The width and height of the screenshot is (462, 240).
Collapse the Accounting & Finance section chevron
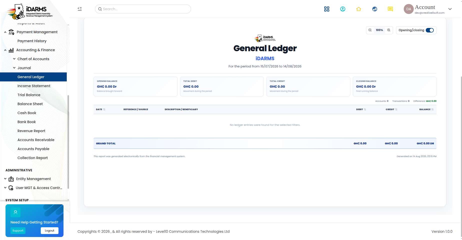(5, 50)
